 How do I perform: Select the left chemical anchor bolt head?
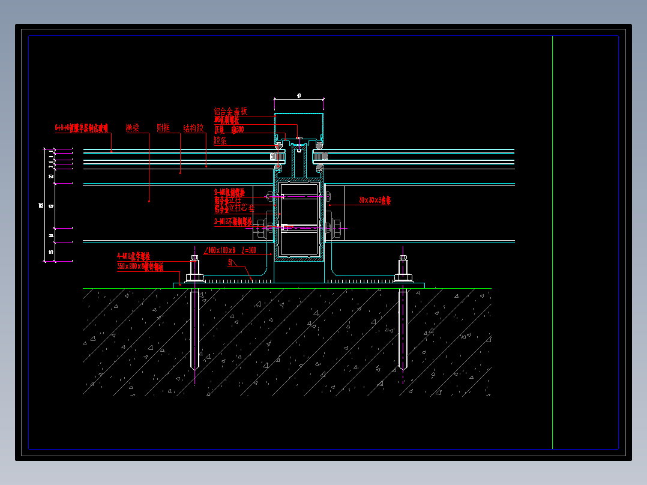pyautogui.click(x=194, y=258)
